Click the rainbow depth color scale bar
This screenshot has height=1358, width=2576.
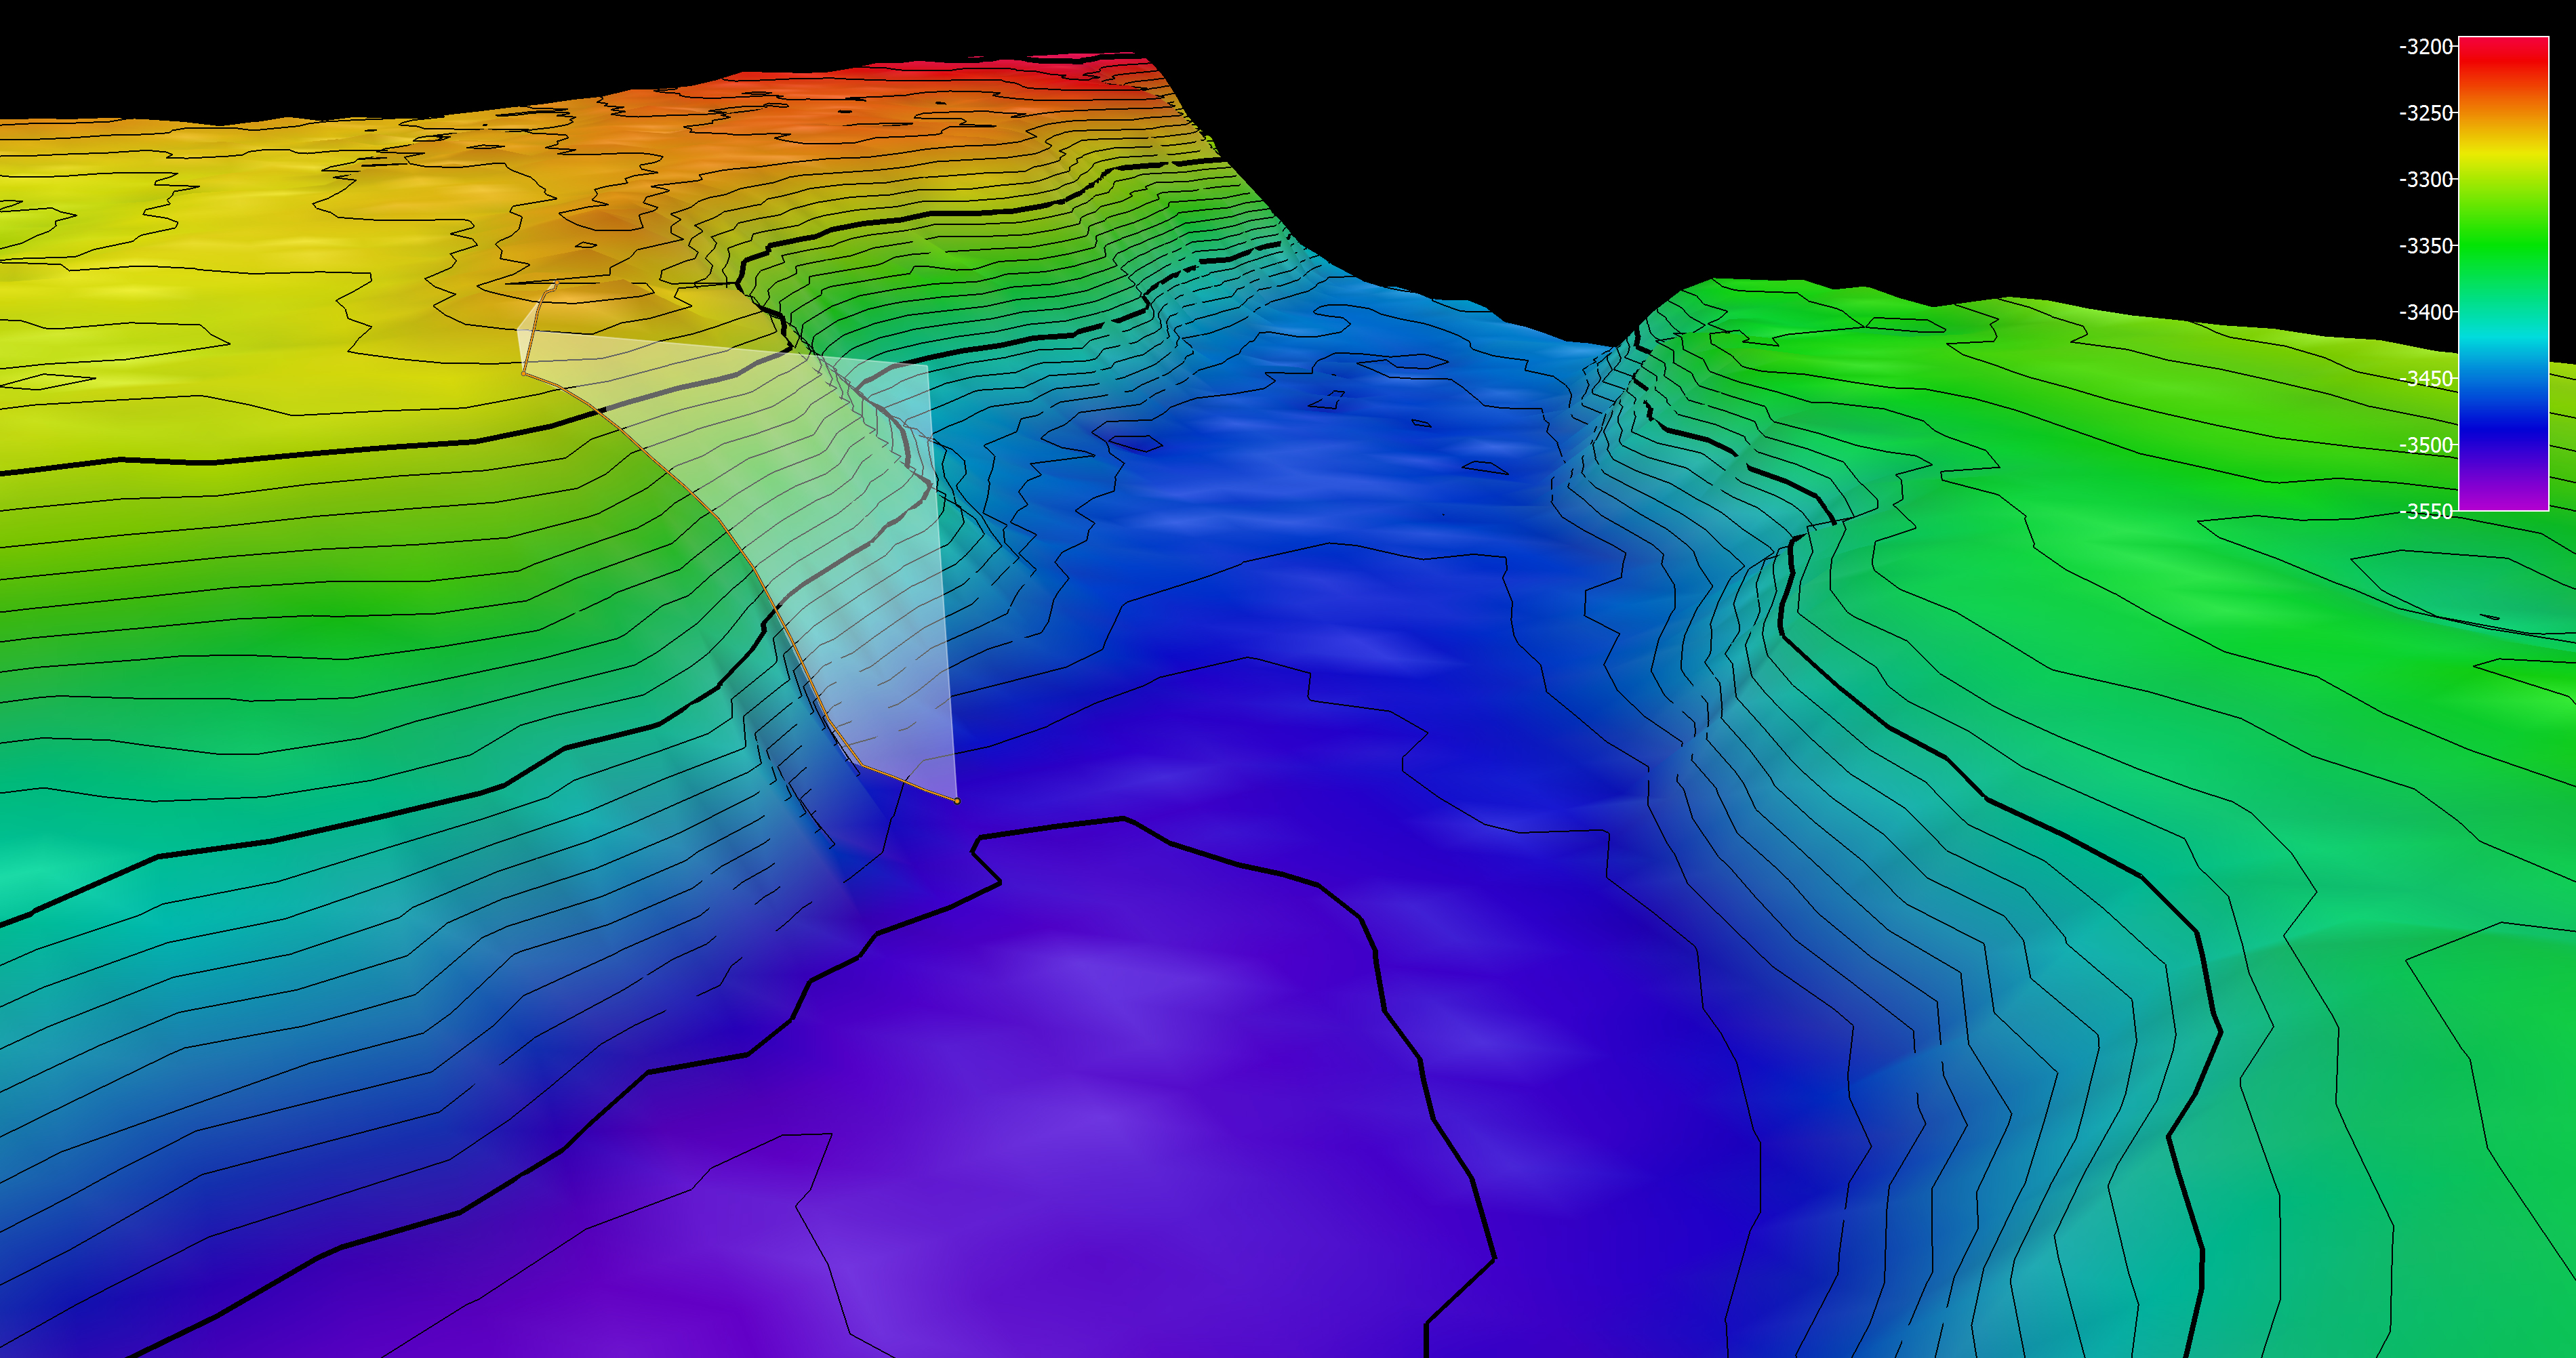[2503, 274]
